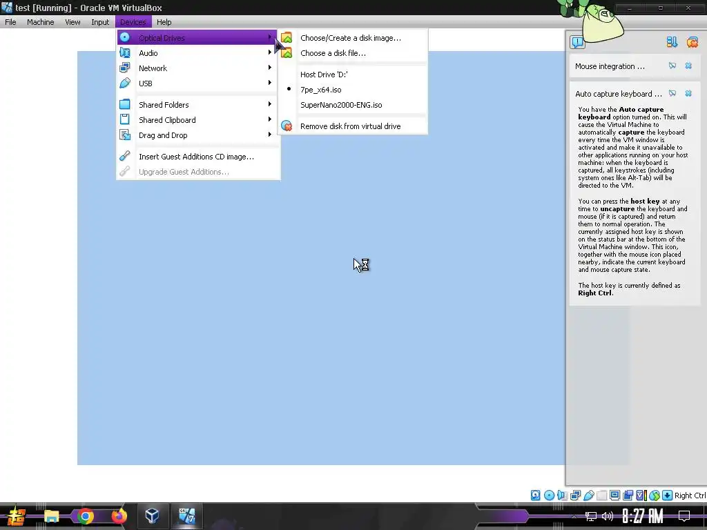Click the Drag and Drop icon
This screenshot has height=530, width=707.
tap(125, 135)
